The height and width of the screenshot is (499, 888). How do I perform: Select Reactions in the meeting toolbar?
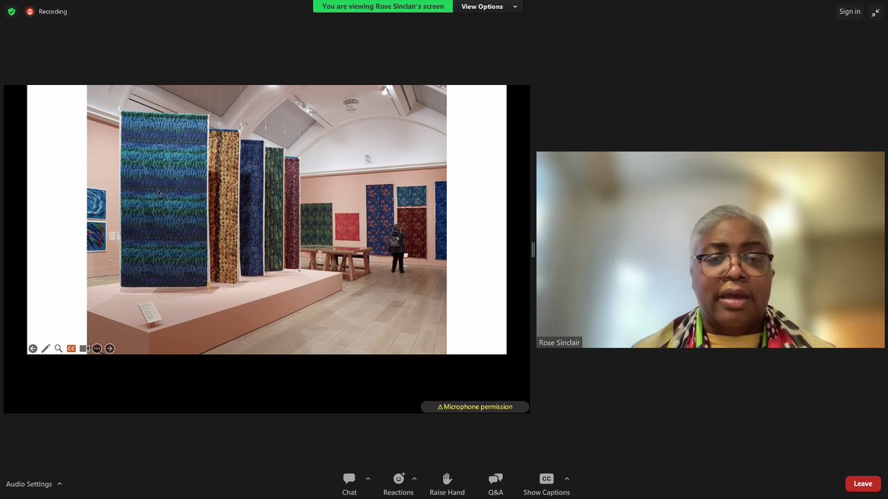(399, 483)
